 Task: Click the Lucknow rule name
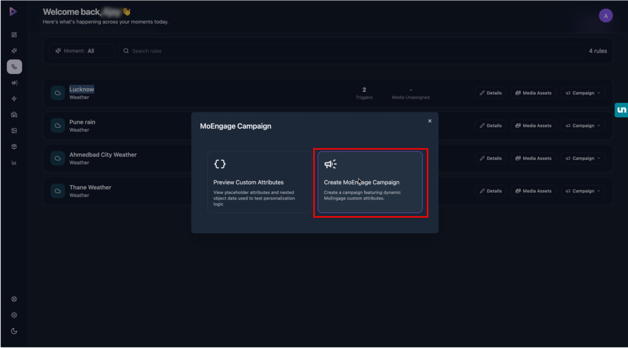[82, 89]
